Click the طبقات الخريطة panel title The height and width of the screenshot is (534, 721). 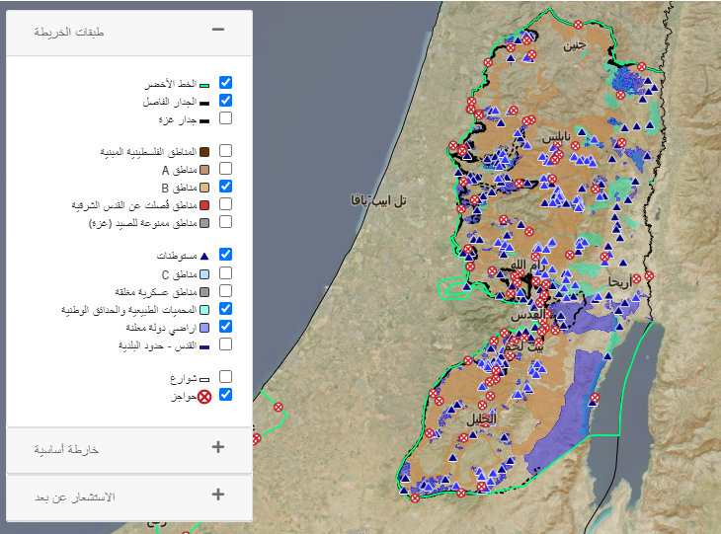coord(69,32)
